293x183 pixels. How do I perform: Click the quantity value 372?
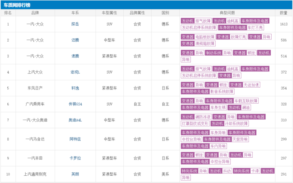click(284, 72)
